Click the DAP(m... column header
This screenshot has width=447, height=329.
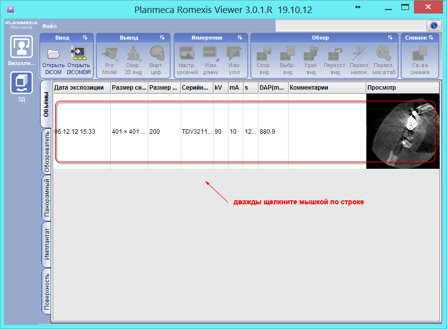tap(273, 88)
